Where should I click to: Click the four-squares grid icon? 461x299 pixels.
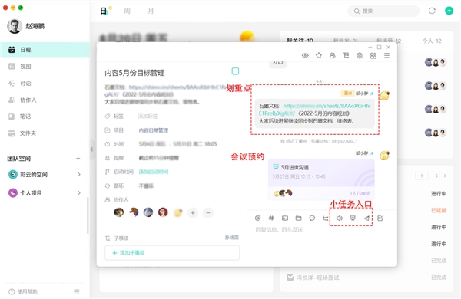(373, 55)
